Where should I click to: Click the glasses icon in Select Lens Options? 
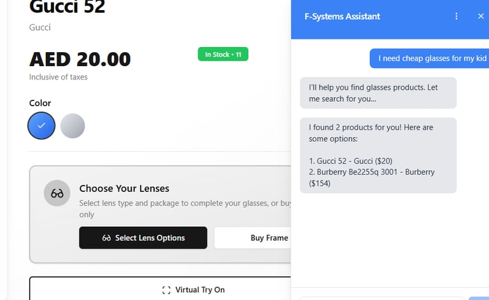point(106,238)
